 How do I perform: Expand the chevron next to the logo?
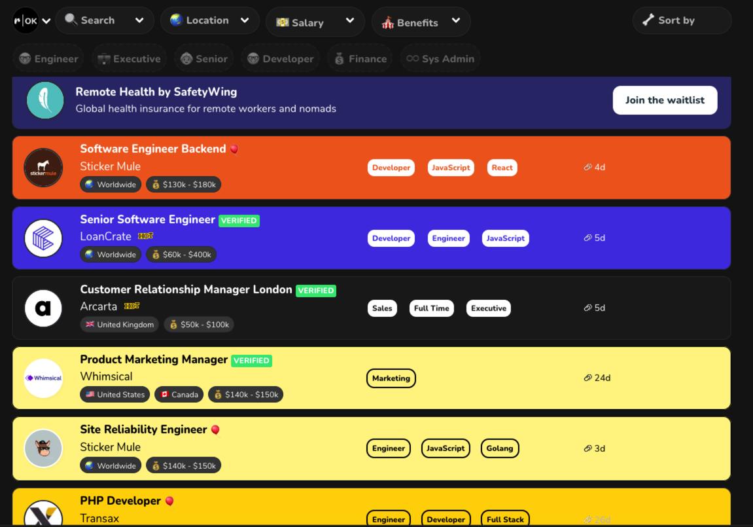tap(46, 21)
